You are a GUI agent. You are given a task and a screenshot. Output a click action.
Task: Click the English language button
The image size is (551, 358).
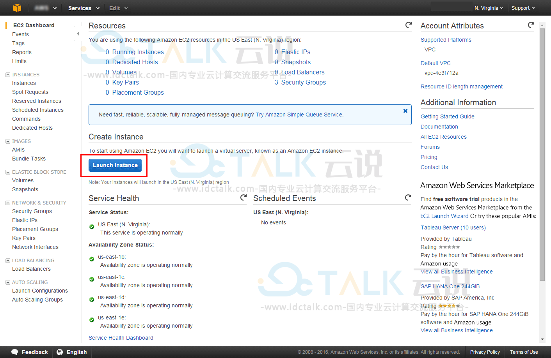click(x=72, y=352)
